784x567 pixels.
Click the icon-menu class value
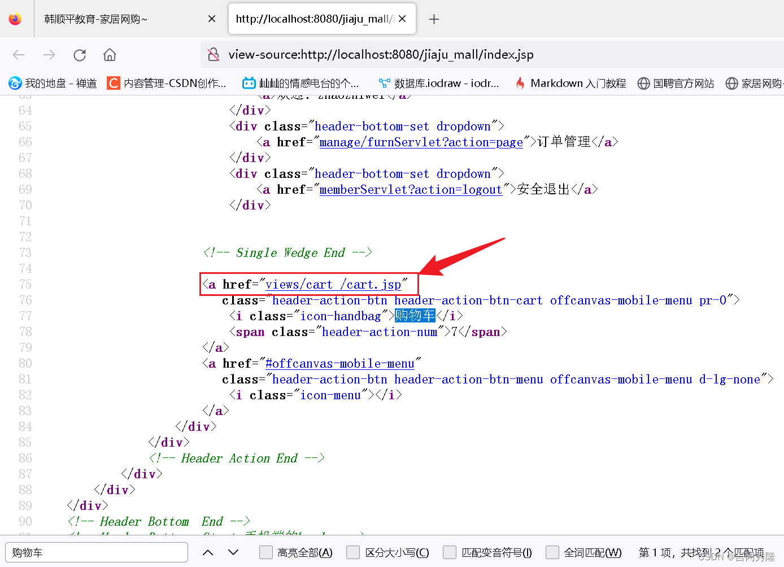click(x=330, y=395)
